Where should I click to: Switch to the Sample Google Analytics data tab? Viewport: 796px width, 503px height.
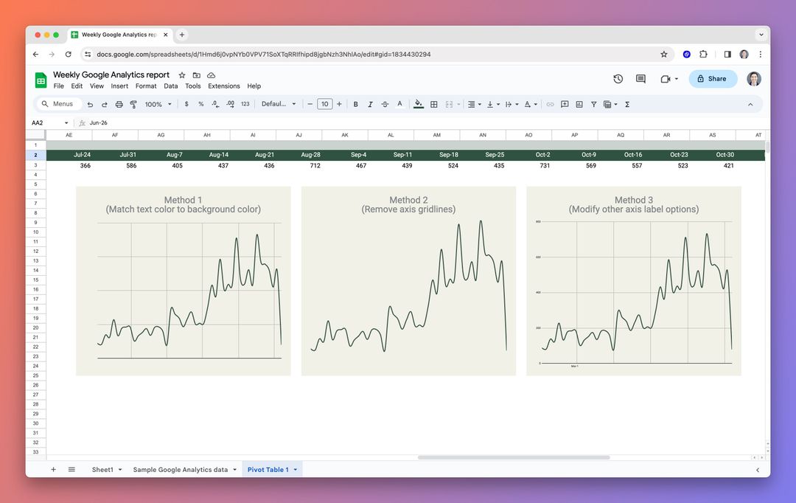click(182, 469)
